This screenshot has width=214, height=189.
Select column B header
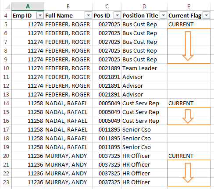coord(68,7)
